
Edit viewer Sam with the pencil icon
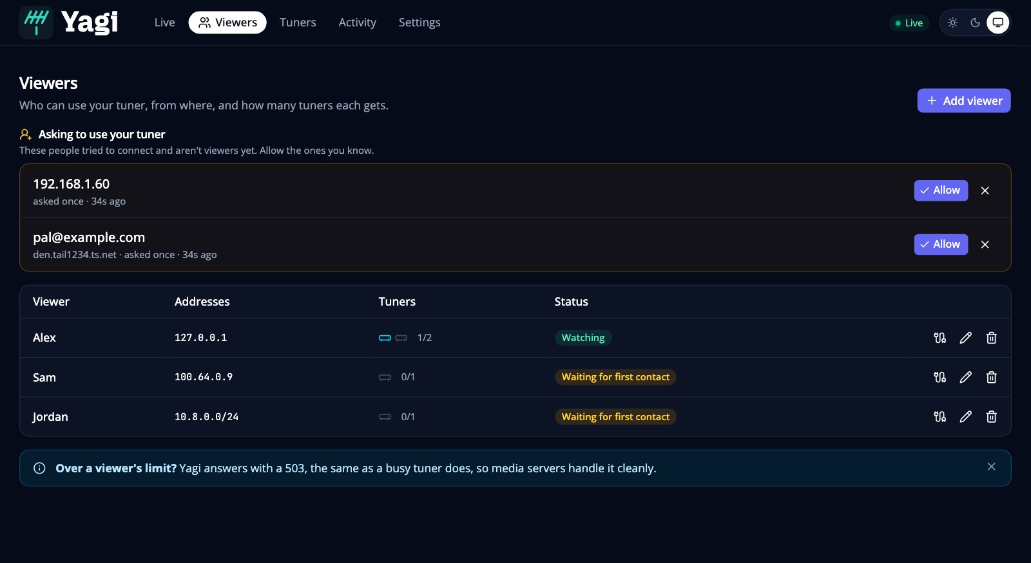coord(966,377)
